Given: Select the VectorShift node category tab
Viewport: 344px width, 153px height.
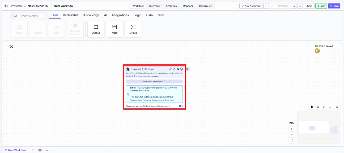Looking at the screenshot, I should click(71, 15).
